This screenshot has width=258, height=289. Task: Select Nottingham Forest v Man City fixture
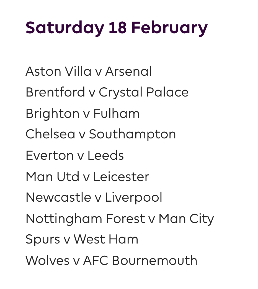[x=120, y=219]
